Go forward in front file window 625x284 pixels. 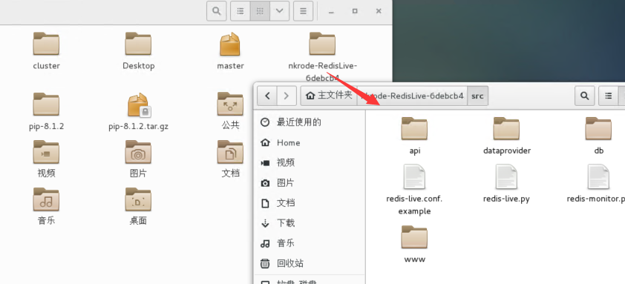287,96
